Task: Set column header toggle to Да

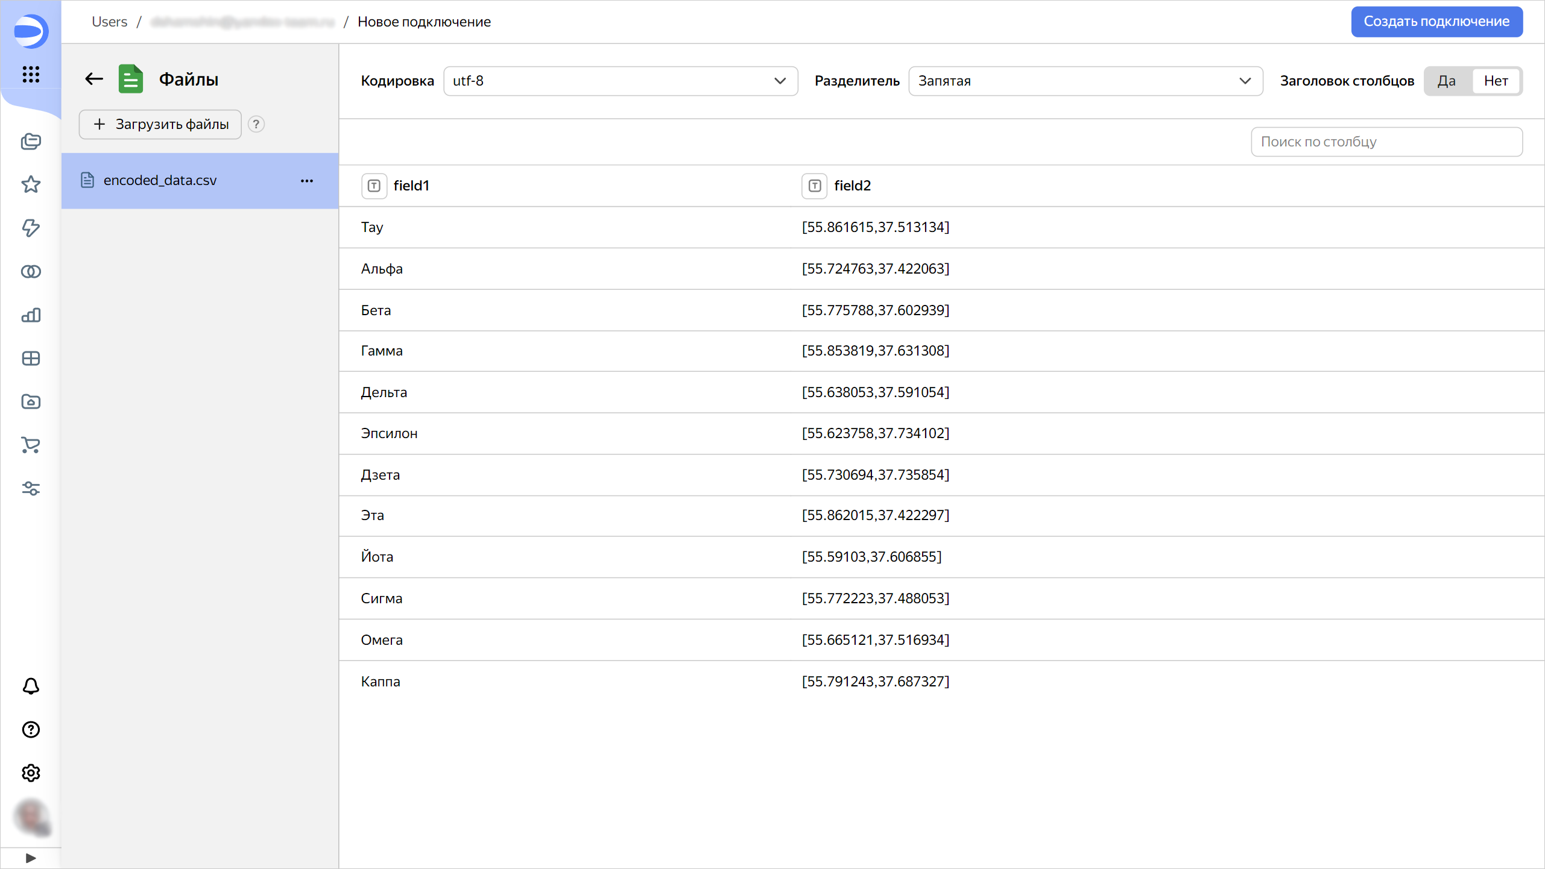Action: coord(1446,81)
